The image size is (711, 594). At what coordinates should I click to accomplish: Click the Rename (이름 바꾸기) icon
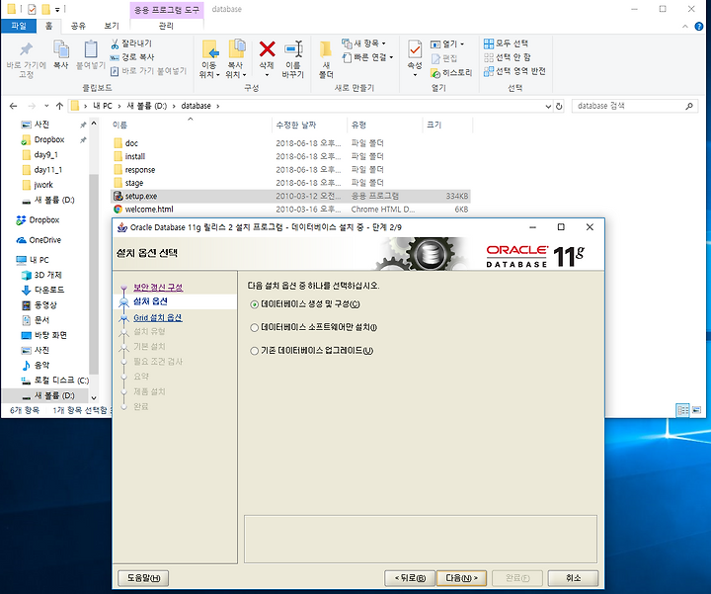point(293,49)
